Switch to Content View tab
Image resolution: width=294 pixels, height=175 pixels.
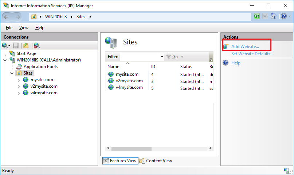pos(156,161)
